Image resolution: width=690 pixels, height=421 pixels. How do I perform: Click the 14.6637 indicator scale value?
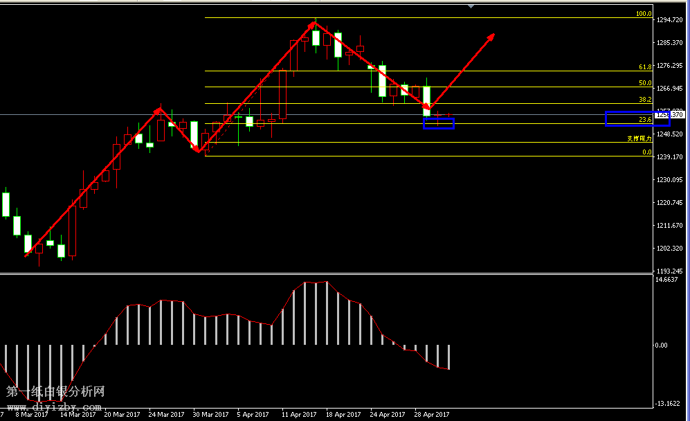point(668,280)
